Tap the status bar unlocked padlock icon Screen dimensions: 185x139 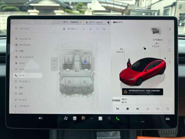[108, 22]
